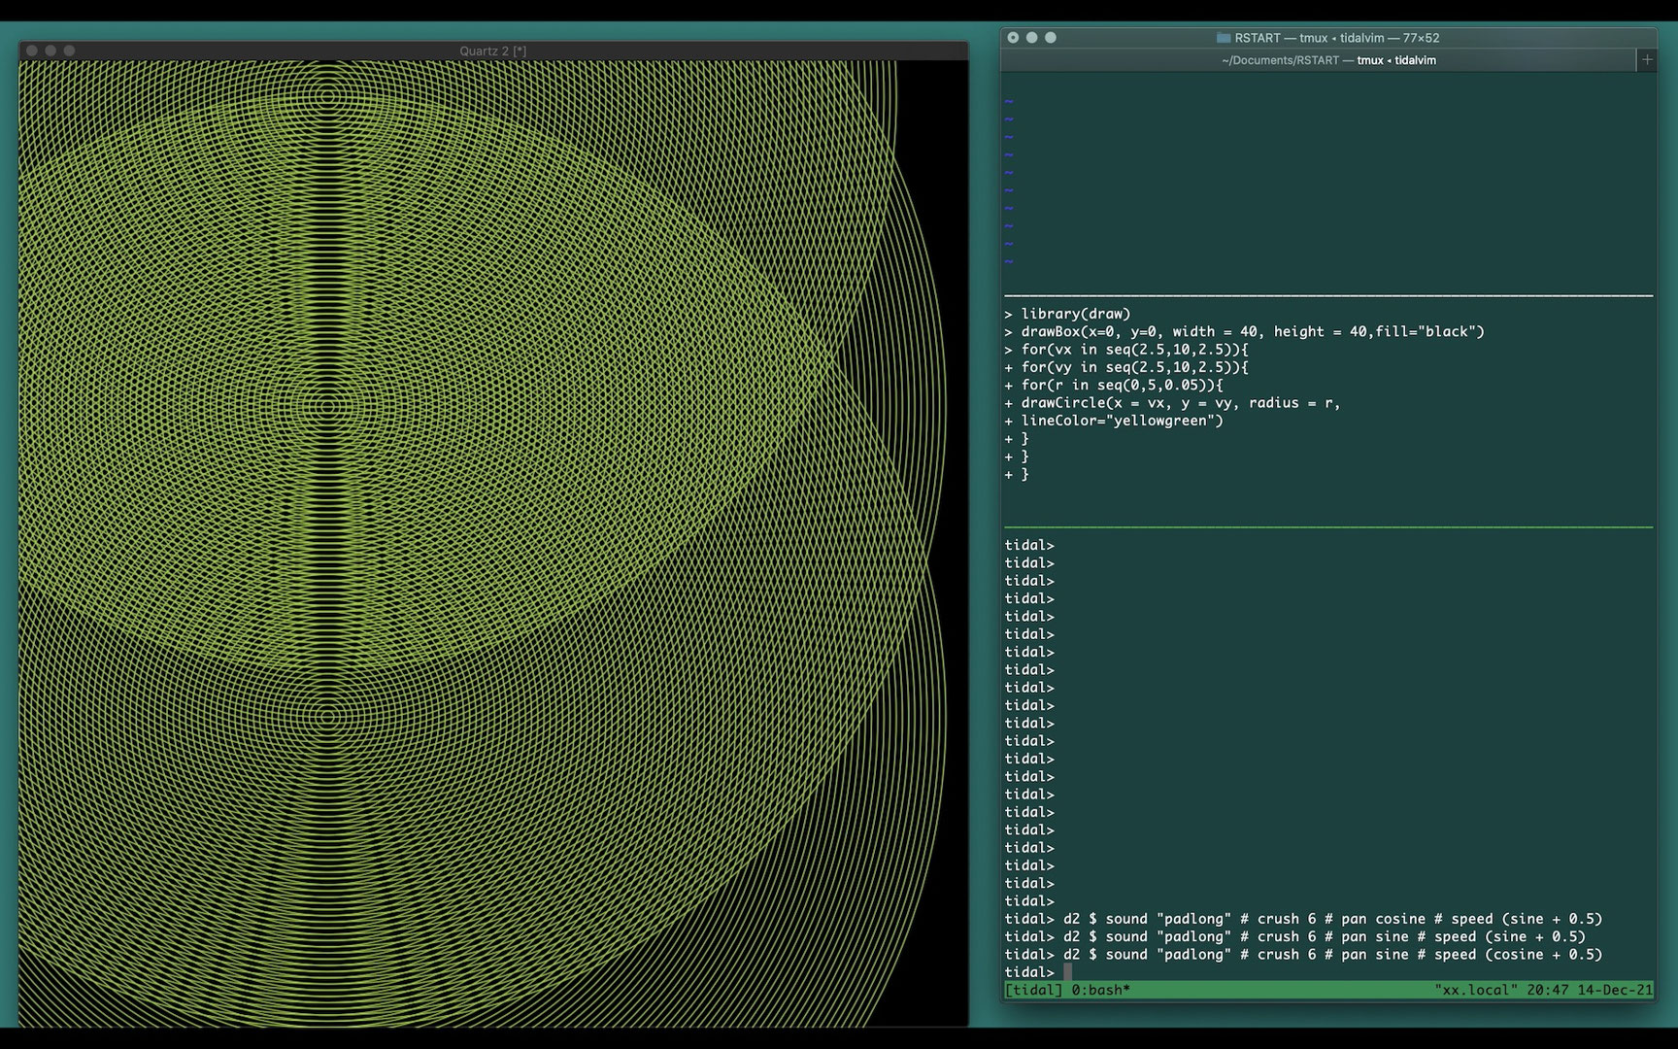Viewport: 1678px width, 1049px height.
Task: Zoom the Quartz 2 plot window
Action: coord(69,51)
